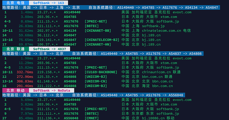Click the Softbank -> 4837 route label
The height and width of the screenshot is (120, 229).
[49, 49]
